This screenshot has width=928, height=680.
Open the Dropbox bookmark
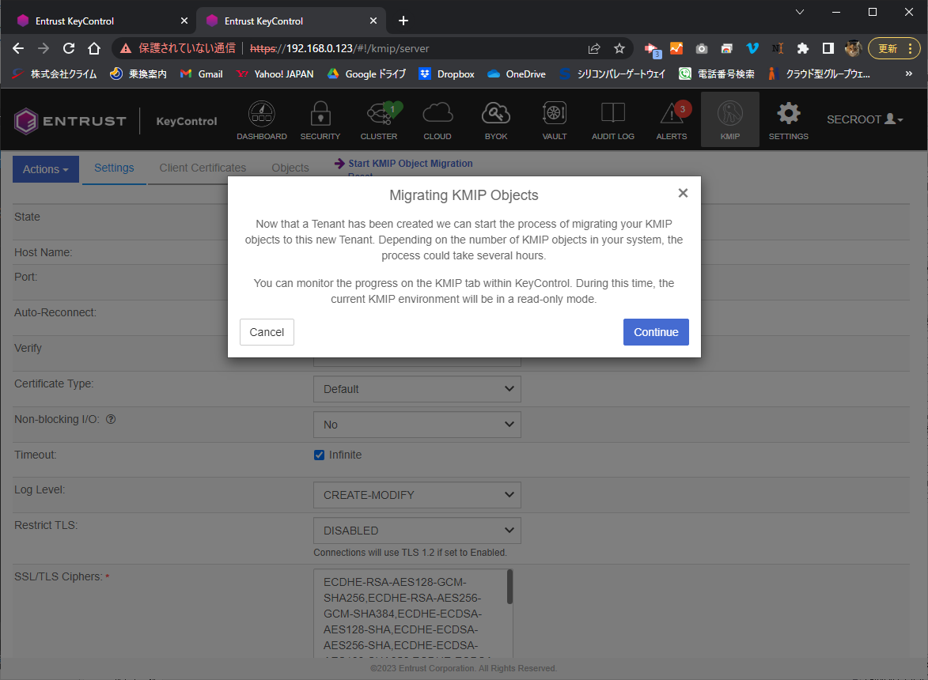click(x=447, y=74)
